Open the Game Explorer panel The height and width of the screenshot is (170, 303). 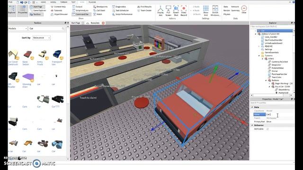tap(38, 10)
